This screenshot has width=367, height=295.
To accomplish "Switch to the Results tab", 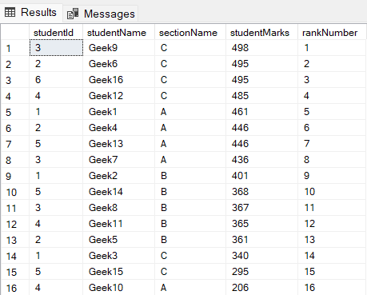I will coord(31,13).
